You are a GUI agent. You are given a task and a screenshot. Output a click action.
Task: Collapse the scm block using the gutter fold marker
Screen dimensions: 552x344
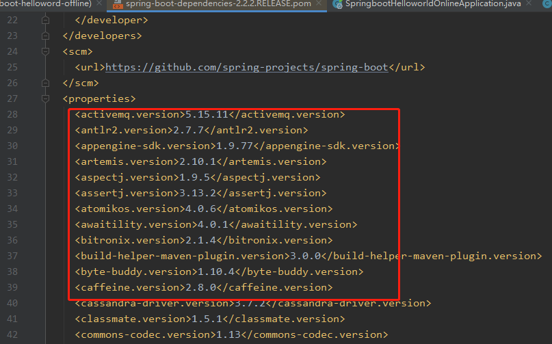pyautogui.click(x=45, y=51)
